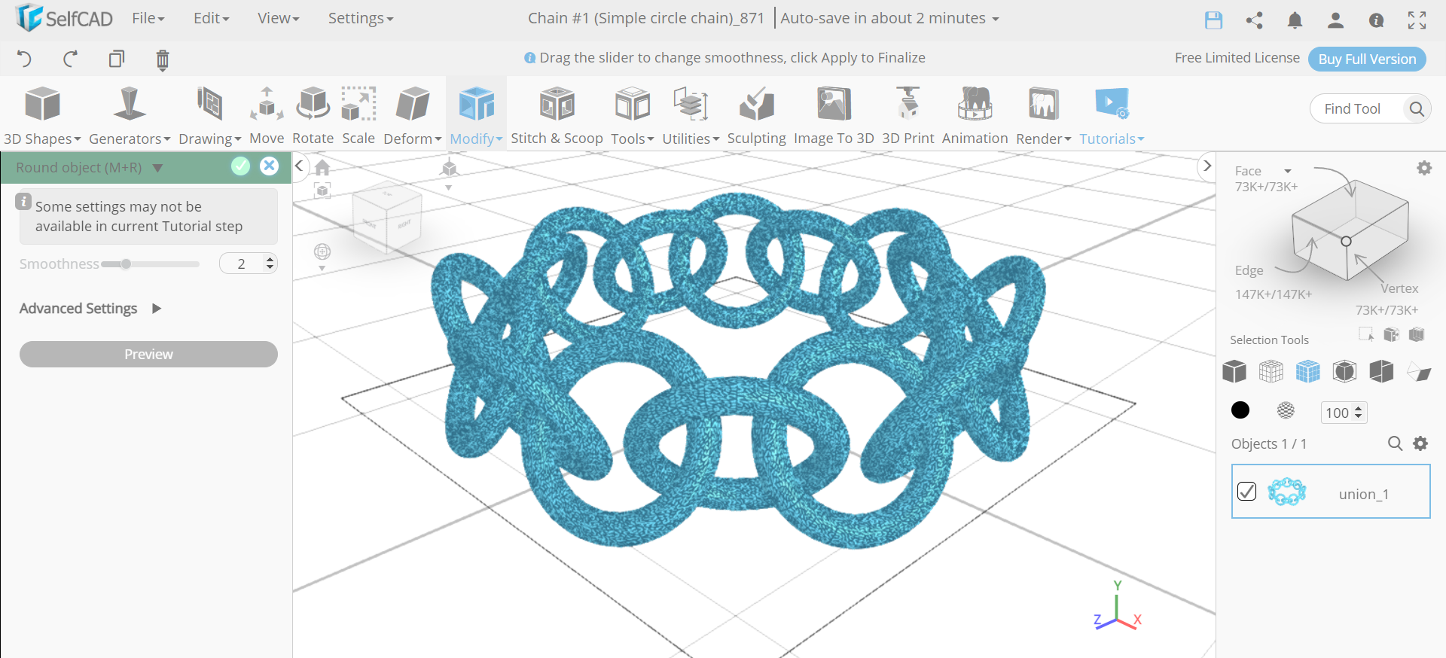Open the Generators tool
Screen dimensions: 1446x658
pos(130,116)
